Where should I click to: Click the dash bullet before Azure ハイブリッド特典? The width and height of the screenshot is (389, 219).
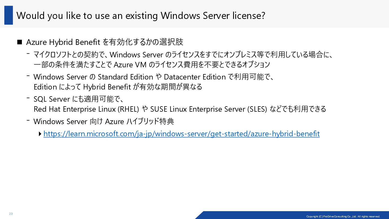coord(28,120)
